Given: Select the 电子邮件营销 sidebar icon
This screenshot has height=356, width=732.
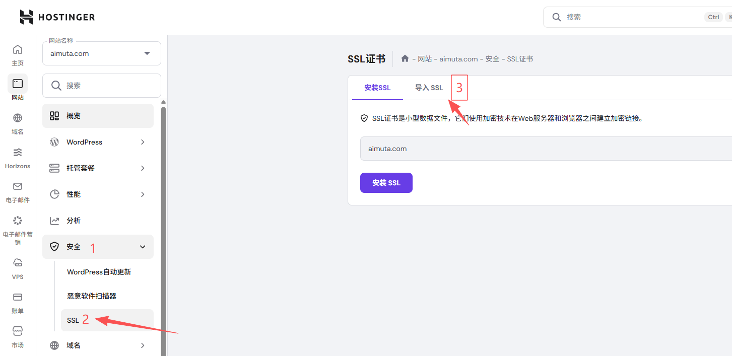Looking at the screenshot, I should pos(18,227).
